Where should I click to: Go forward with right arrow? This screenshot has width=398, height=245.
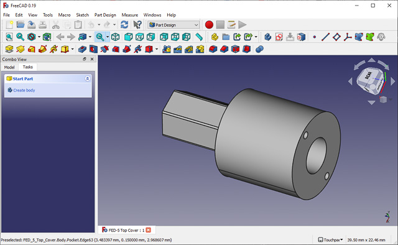(71, 37)
